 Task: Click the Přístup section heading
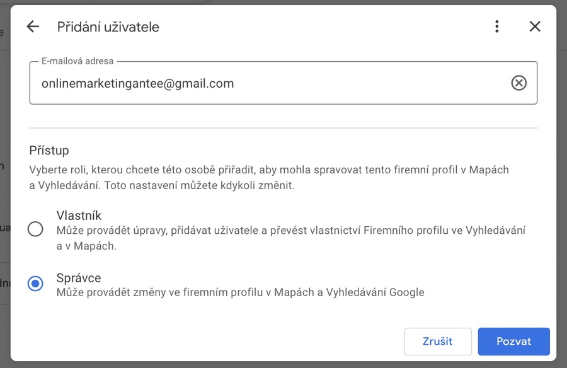(49, 151)
